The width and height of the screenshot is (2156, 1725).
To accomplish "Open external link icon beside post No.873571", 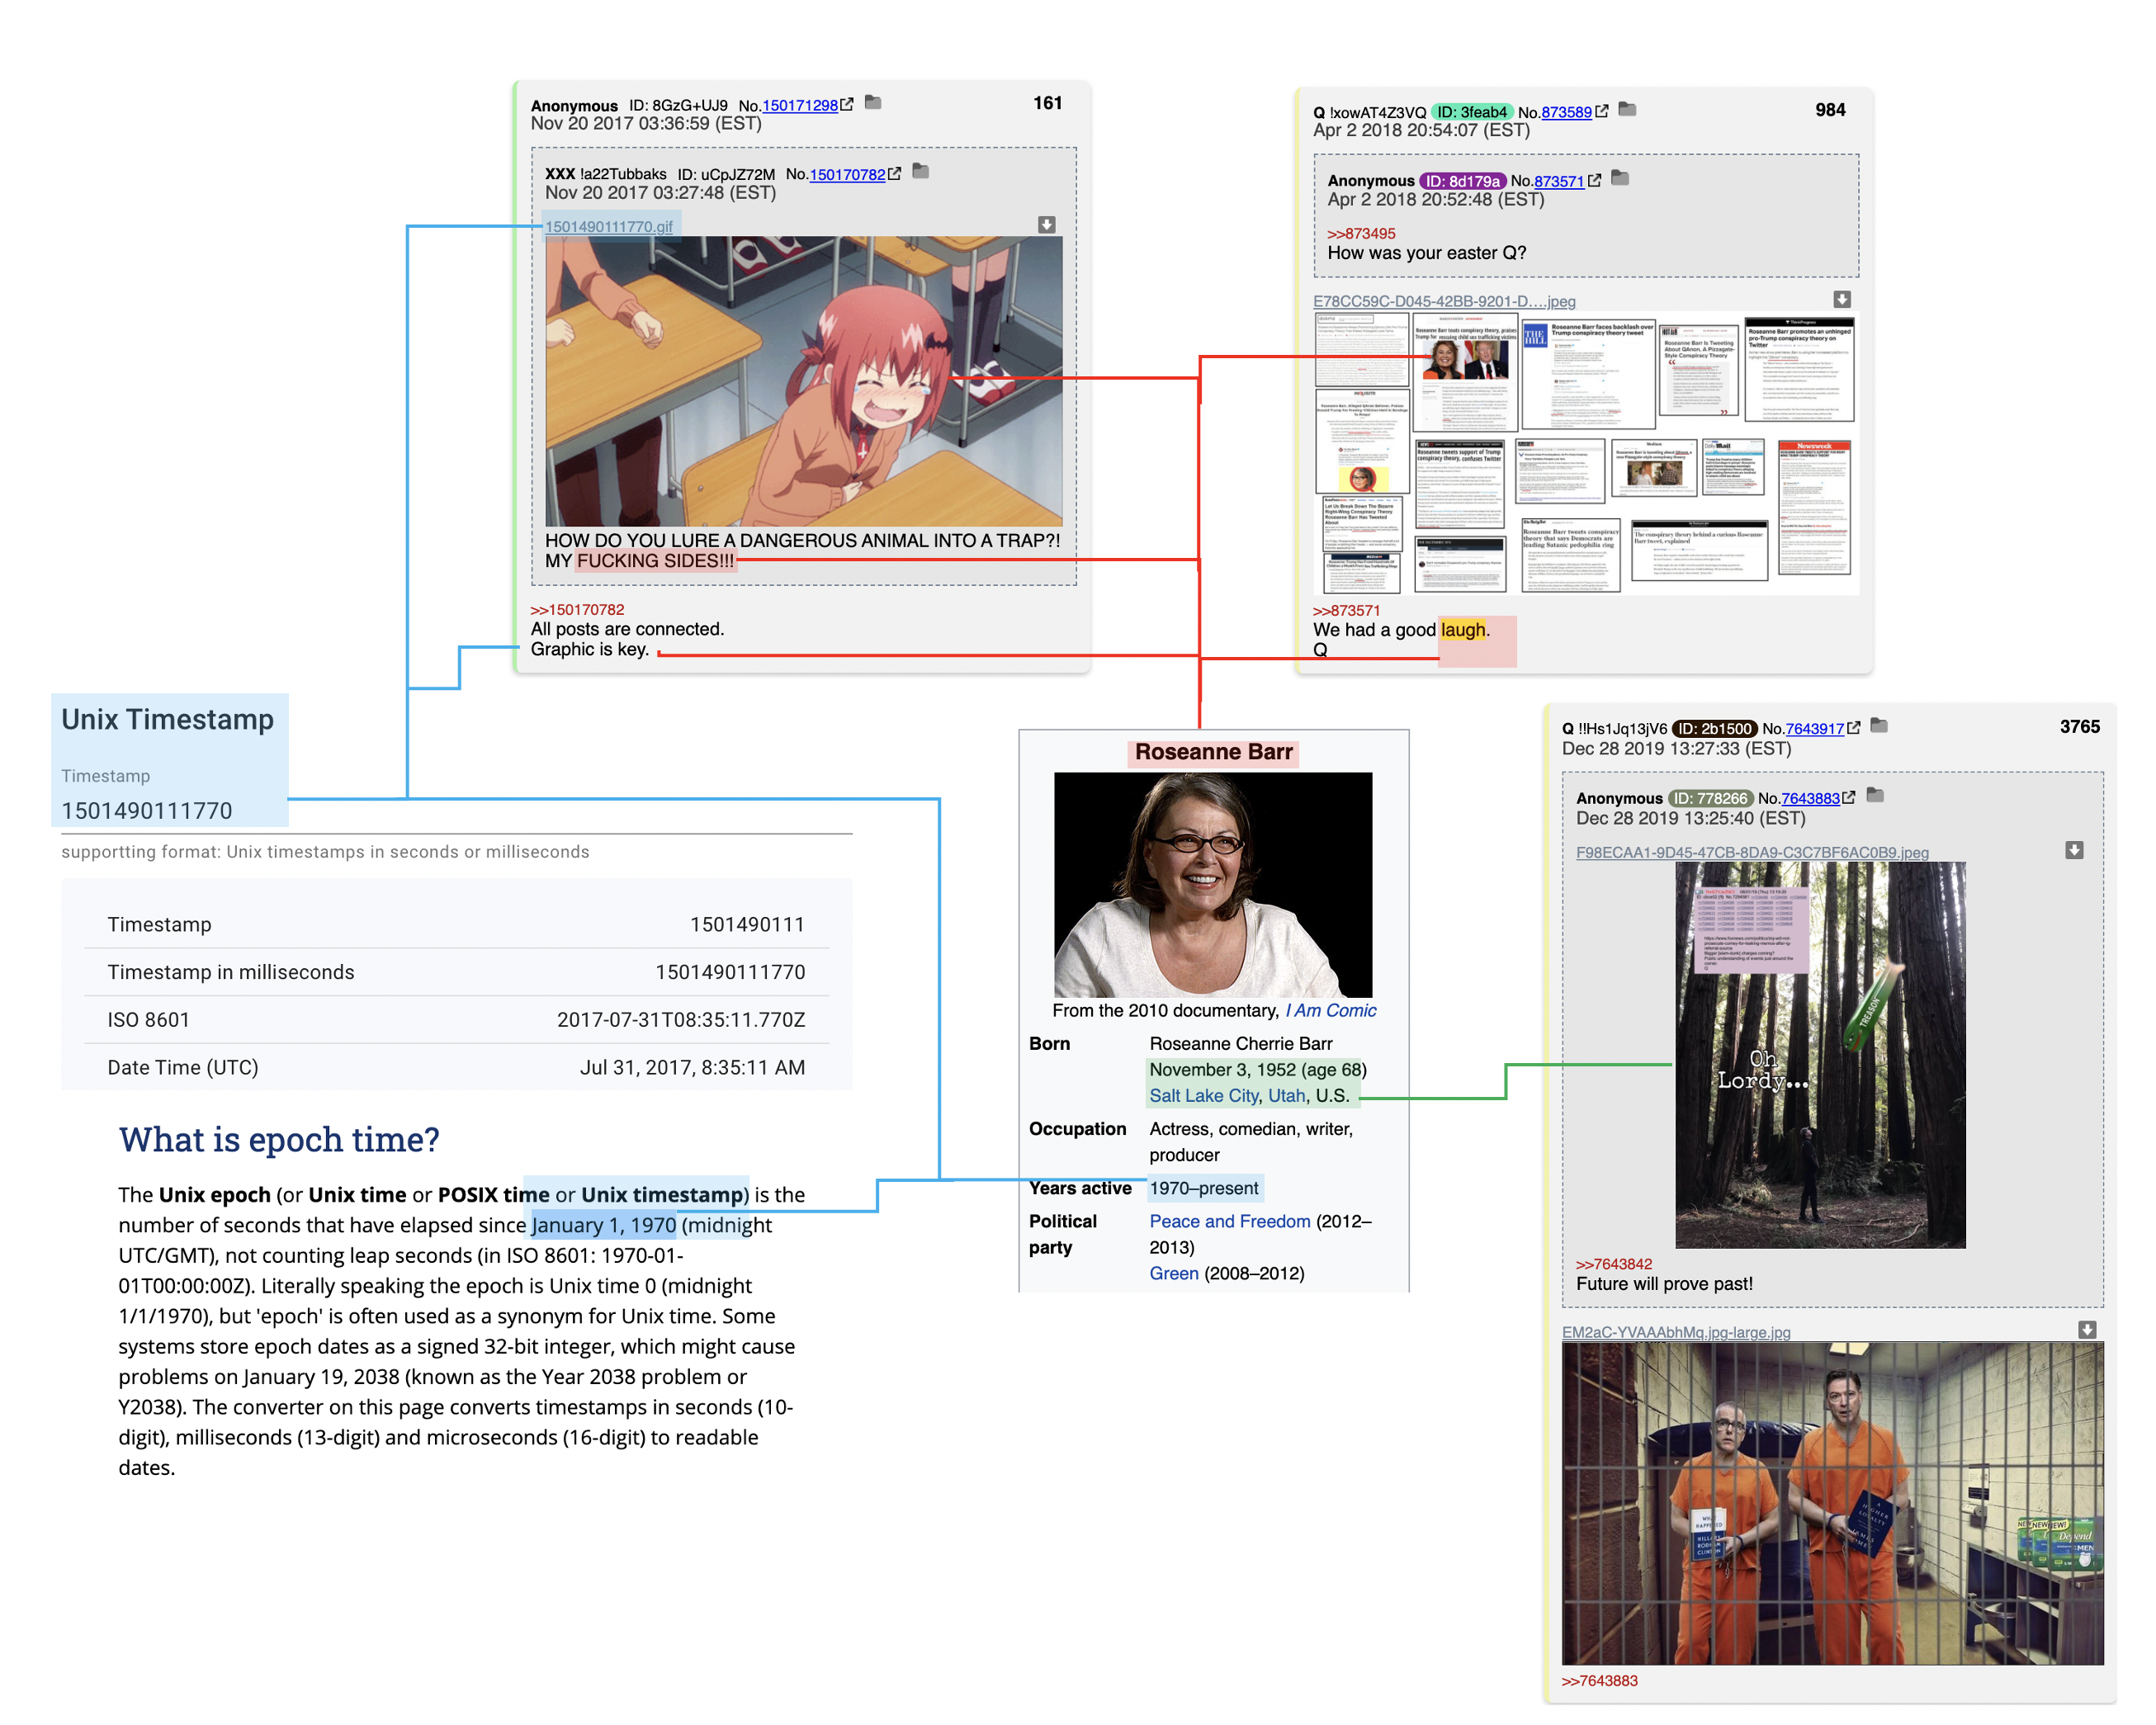I will pyautogui.click(x=1594, y=180).
